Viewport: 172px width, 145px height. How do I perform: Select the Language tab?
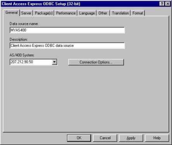point(87,13)
